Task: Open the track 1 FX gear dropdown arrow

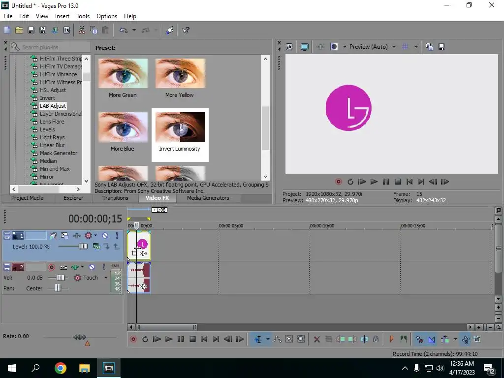Action: (x=95, y=236)
